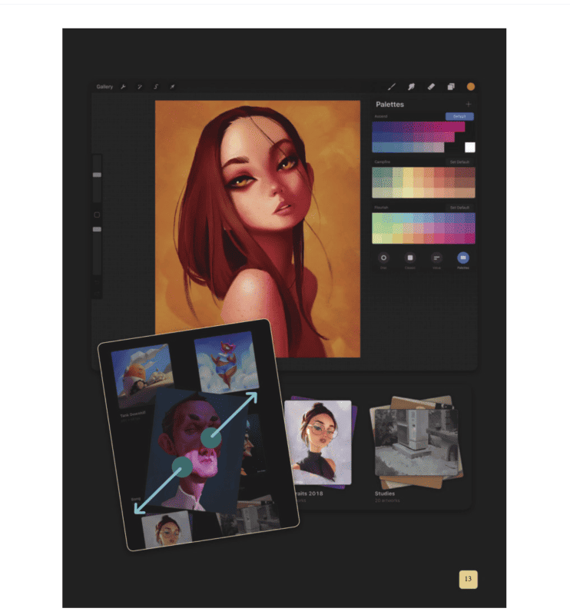The image size is (570, 615).
Task: Add a new palette with plus icon
Action: pyautogui.click(x=469, y=105)
